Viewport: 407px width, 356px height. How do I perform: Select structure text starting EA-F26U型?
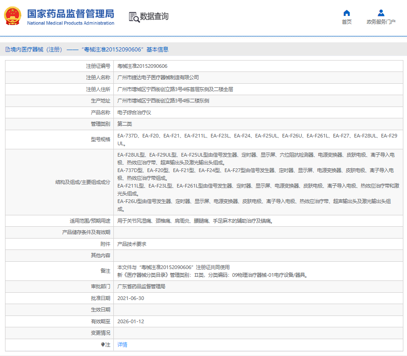[254, 205]
